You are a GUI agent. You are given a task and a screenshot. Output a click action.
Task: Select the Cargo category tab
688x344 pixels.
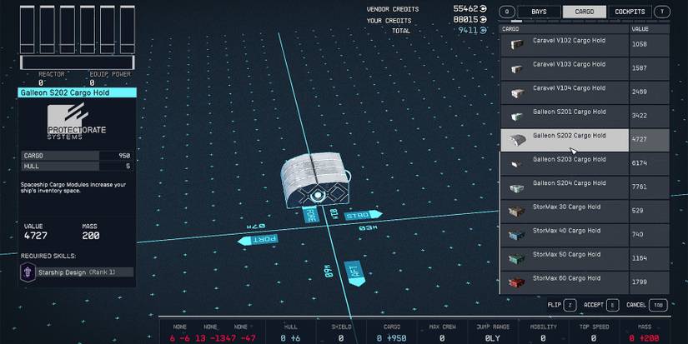584,12
